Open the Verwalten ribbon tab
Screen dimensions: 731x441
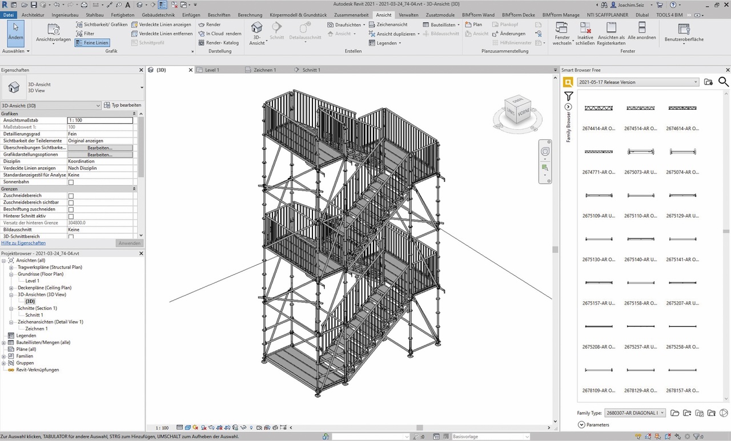[x=408, y=15]
